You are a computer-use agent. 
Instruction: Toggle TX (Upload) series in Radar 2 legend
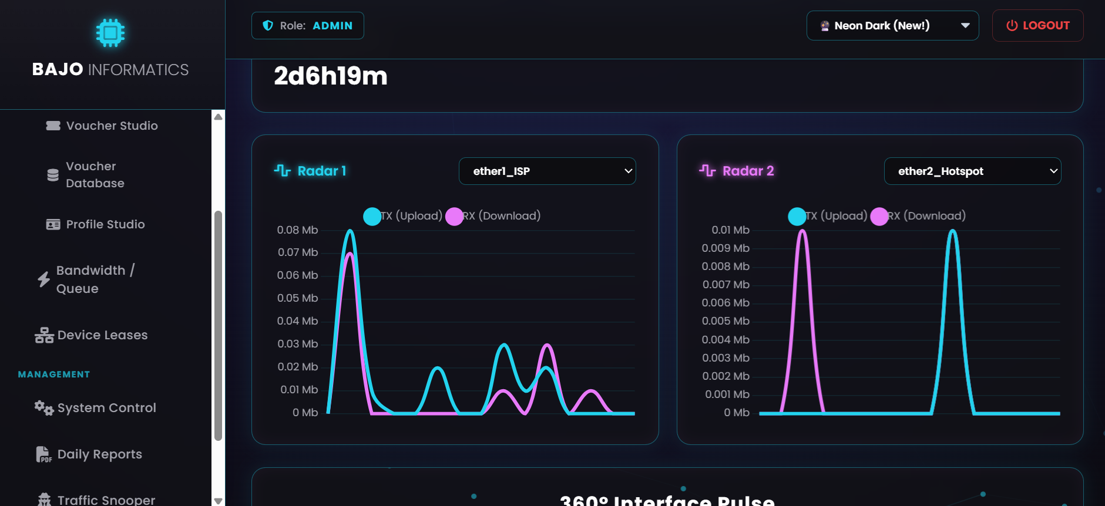tap(828, 216)
